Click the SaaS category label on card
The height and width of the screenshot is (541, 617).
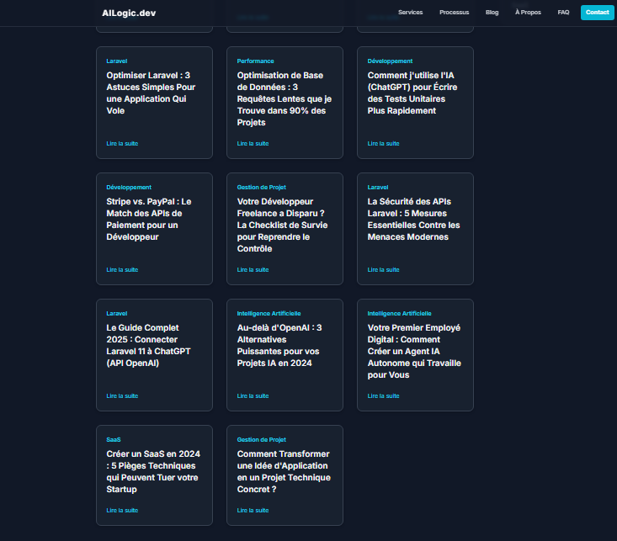click(114, 439)
